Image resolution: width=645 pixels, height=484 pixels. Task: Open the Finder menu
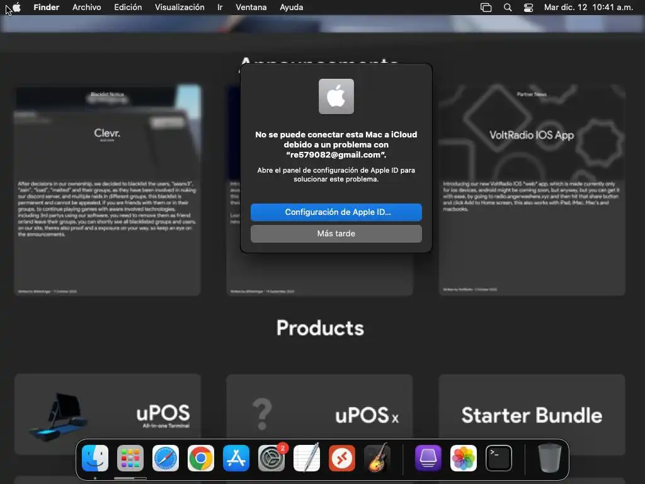pyautogui.click(x=46, y=8)
